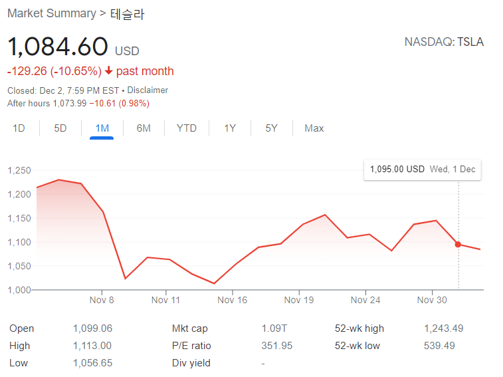The height and width of the screenshot is (377, 503).
Task: Select the Max time range tab
Action: (314, 128)
